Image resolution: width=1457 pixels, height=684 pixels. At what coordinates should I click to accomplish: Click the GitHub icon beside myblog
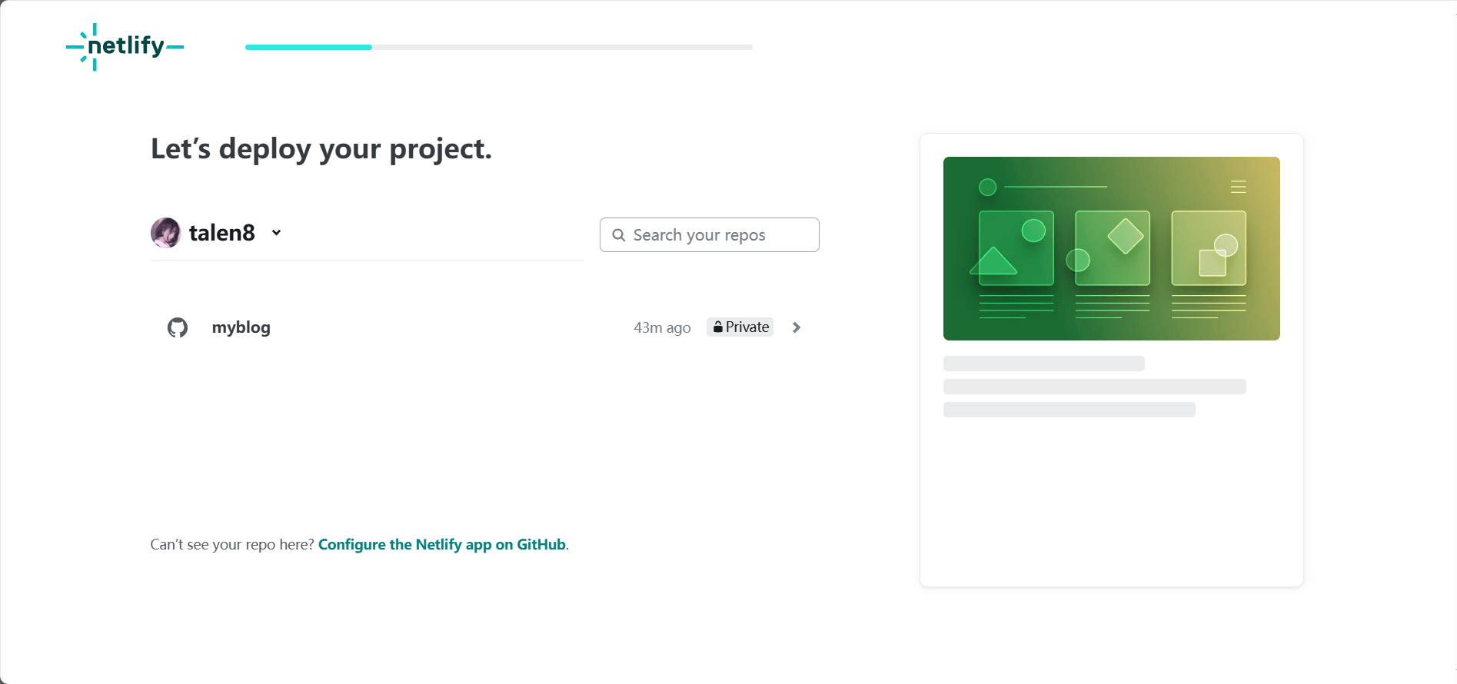pyautogui.click(x=178, y=327)
